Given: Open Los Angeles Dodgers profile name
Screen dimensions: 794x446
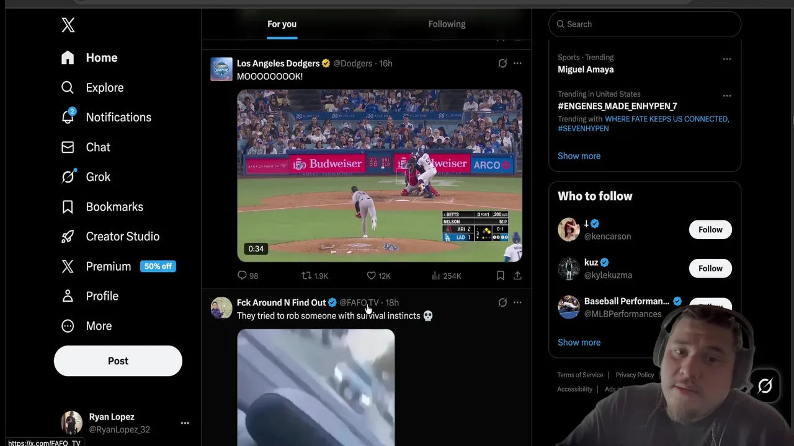Looking at the screenshot, I should 278,63.
